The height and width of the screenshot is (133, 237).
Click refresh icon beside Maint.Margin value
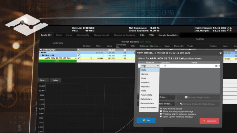click(x=228, y=28)
